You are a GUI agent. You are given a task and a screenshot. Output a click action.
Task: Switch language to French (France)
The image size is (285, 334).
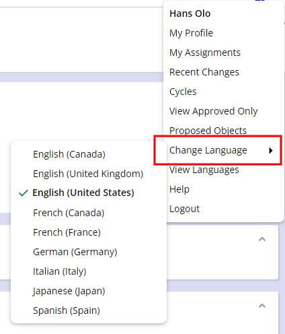tap(67, 232)
